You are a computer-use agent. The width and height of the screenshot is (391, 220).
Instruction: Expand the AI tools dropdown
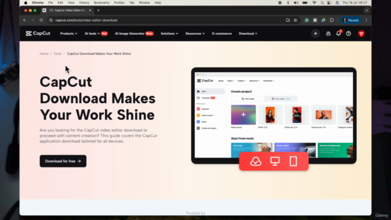point(92,34)
